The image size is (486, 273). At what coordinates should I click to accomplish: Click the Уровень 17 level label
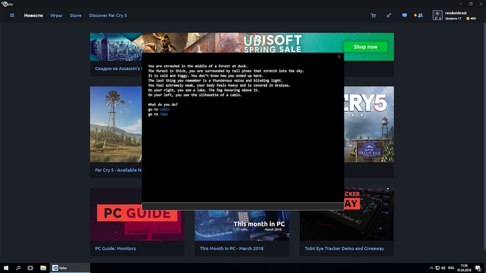pos(453,18)
